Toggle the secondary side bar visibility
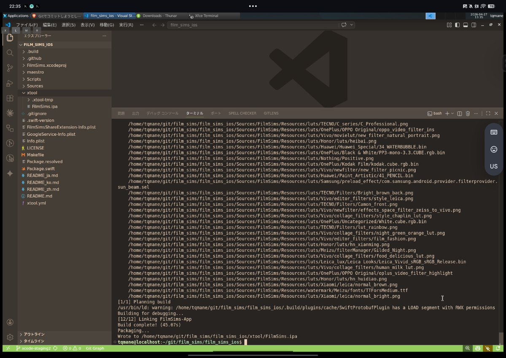The image size is (506, 358). (x=474, y=25)
